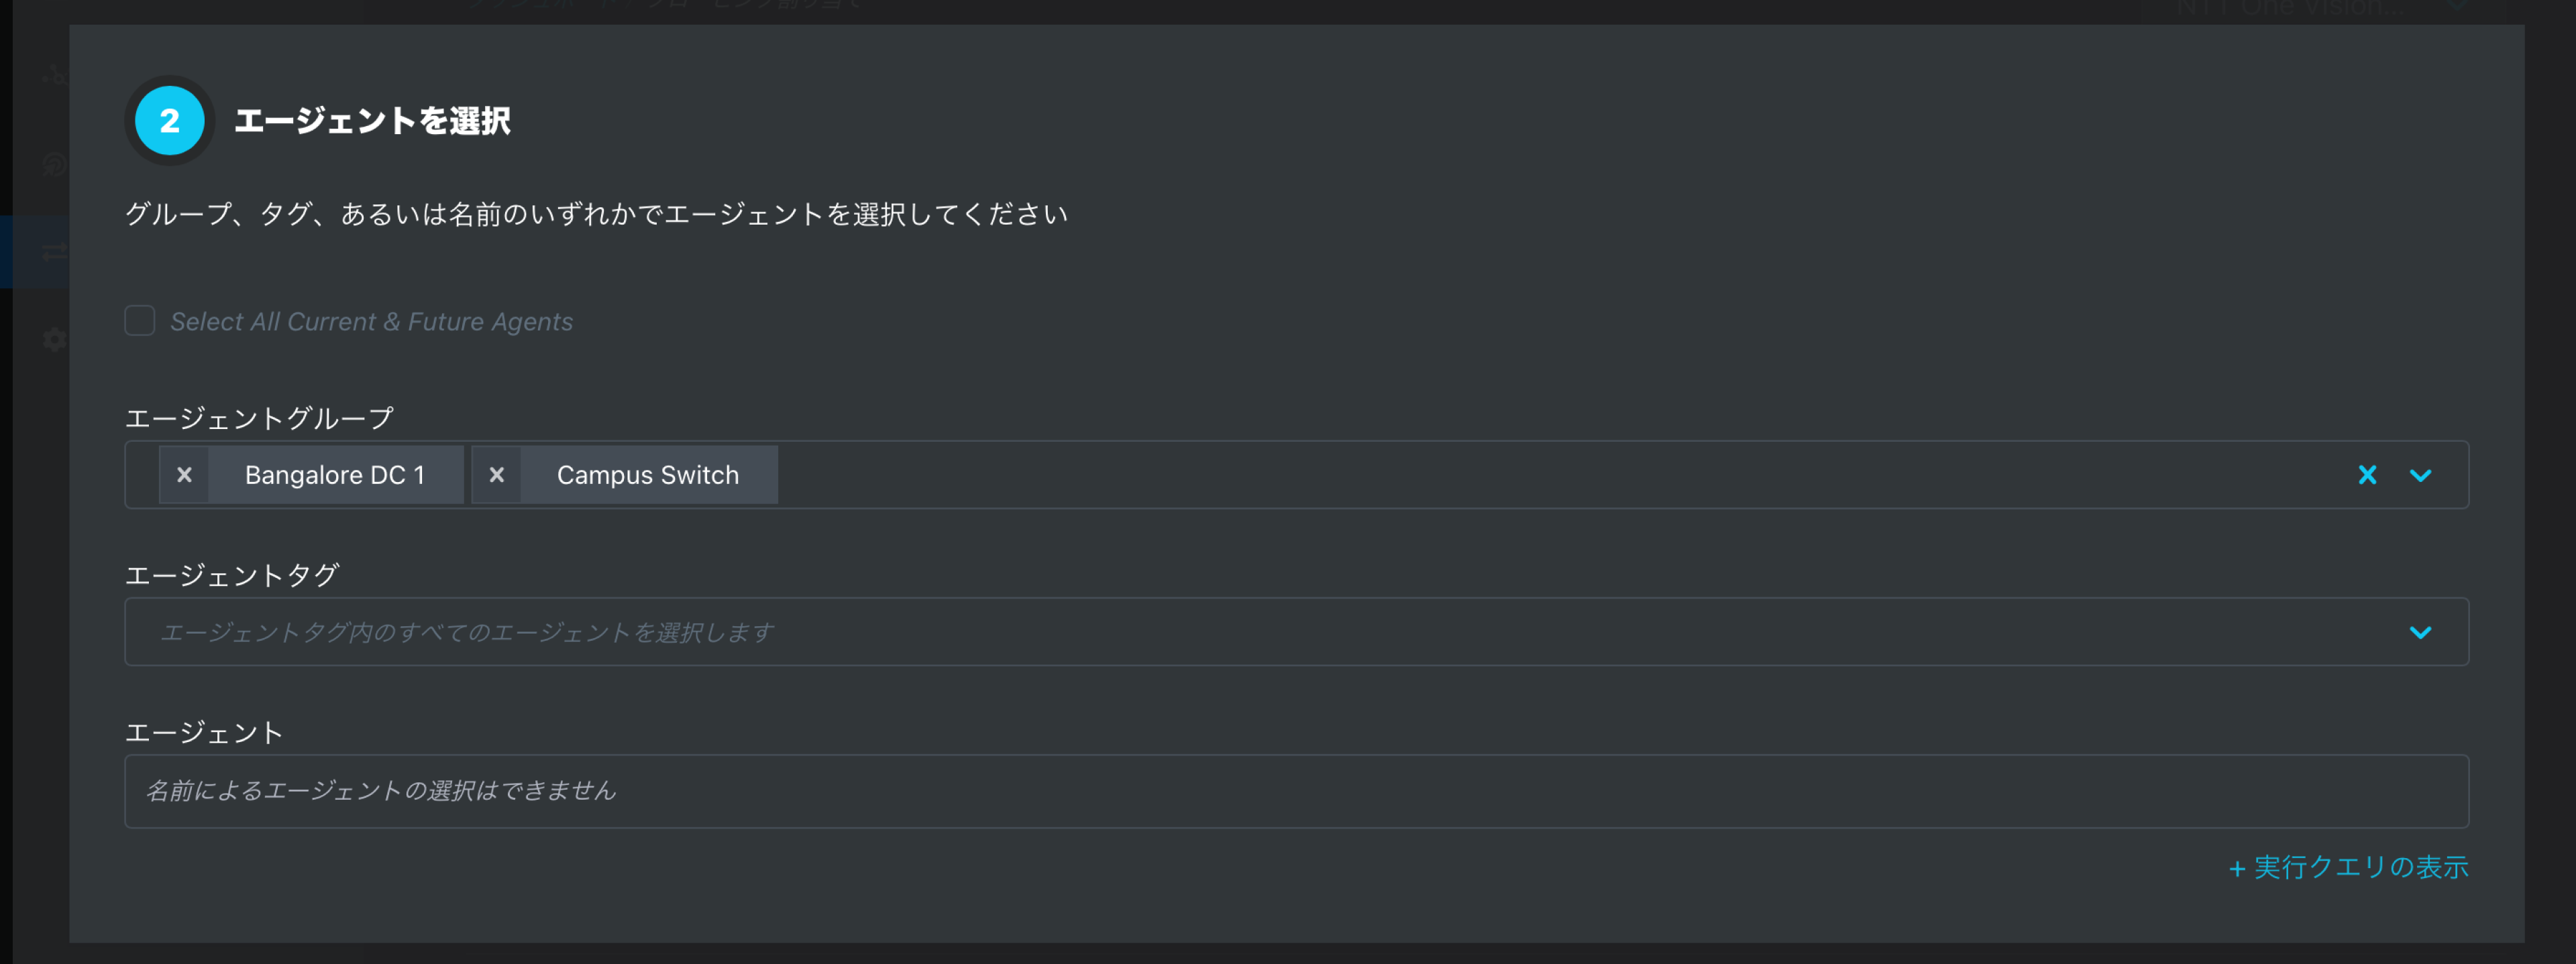Expand the エージェントグループ dropdown chevron
2576x964 pixels.
pyautogui.click(x=2420, y=475)
